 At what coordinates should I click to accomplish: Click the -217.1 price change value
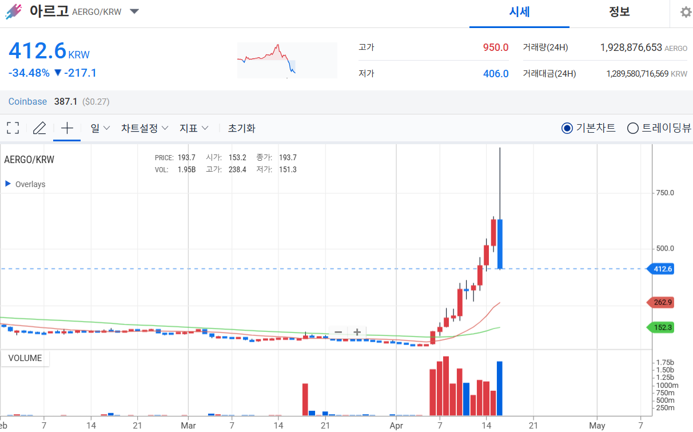pos(80,73)
